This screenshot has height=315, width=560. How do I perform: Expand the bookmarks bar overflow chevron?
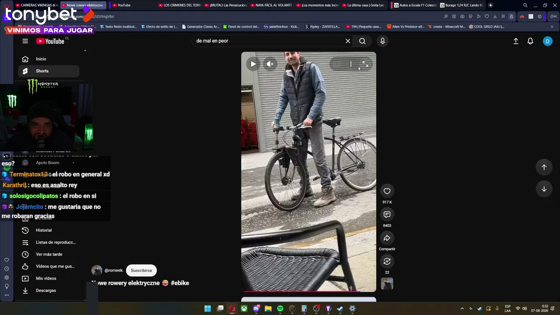[552, 27]
